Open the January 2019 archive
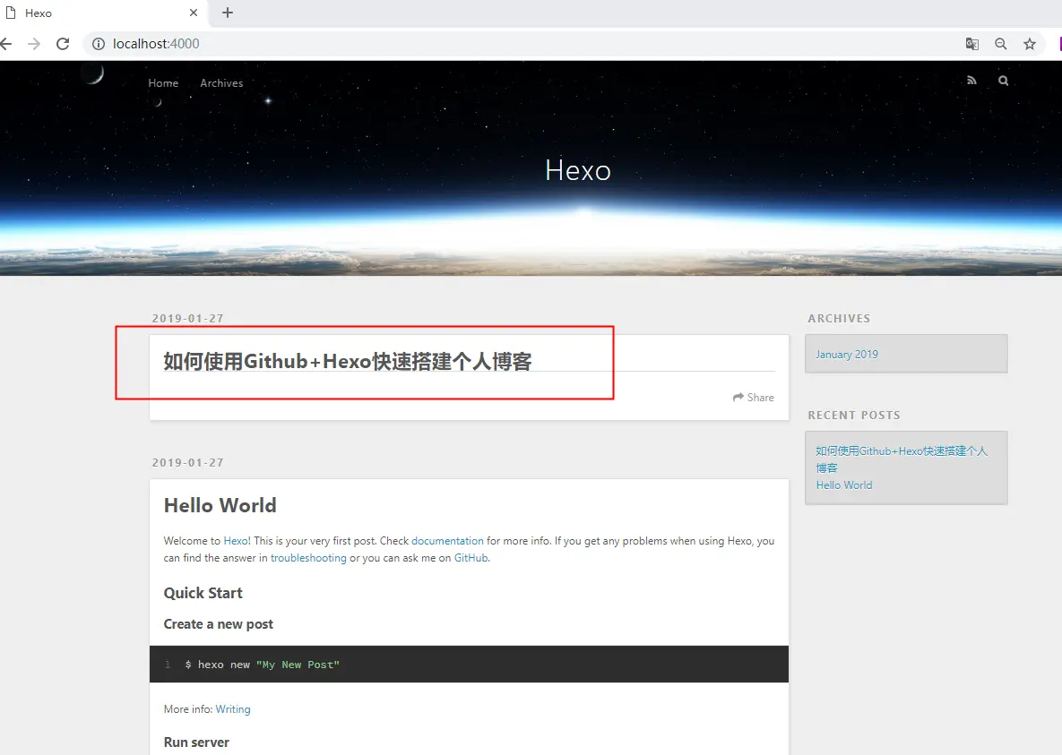 pyautogui.click(x=847, y=354)
